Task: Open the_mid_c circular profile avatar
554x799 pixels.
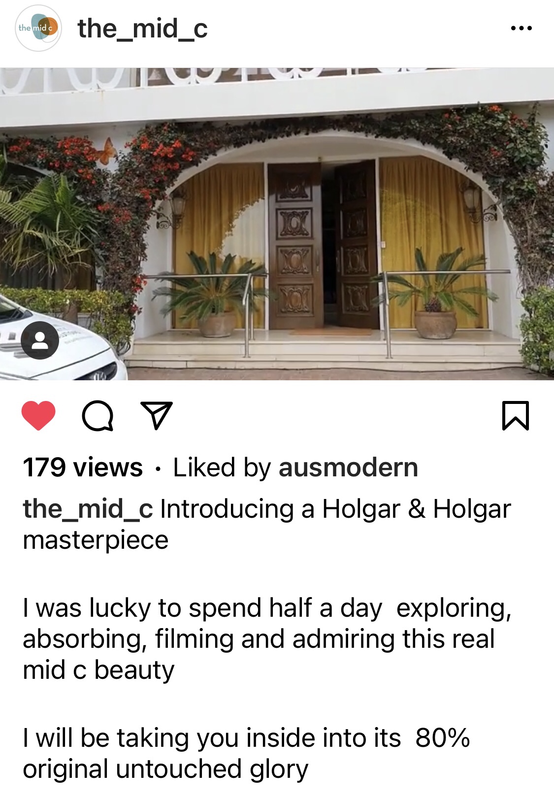Action: pyautogui.click(x=38, y=28)
